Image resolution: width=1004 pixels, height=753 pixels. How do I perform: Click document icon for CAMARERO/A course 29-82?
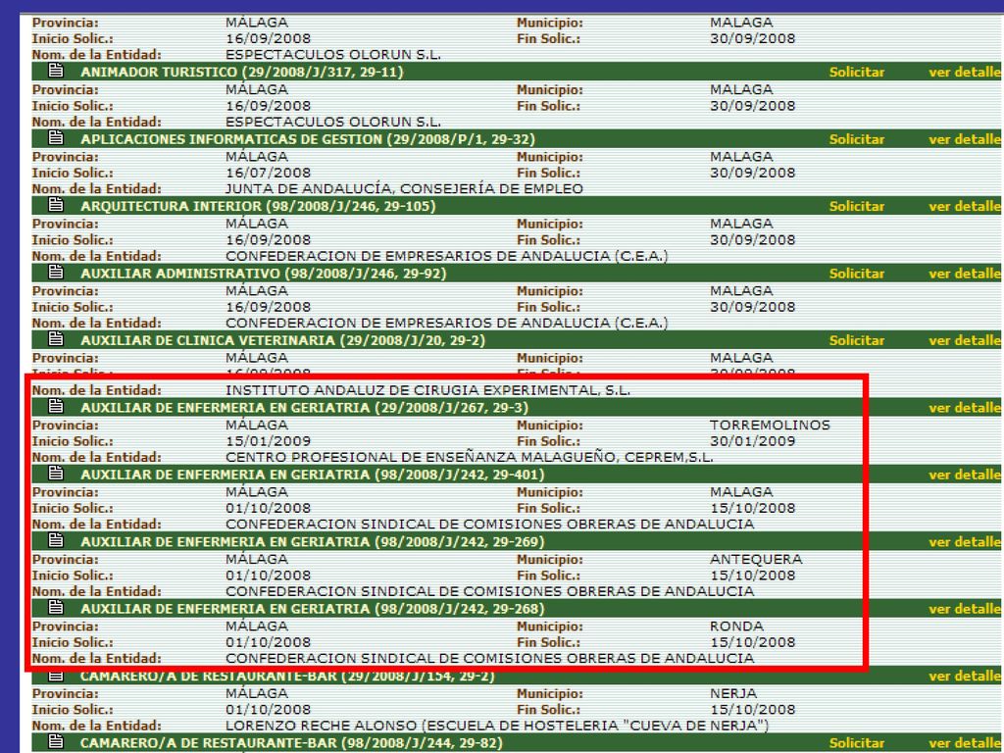[56, 742]
